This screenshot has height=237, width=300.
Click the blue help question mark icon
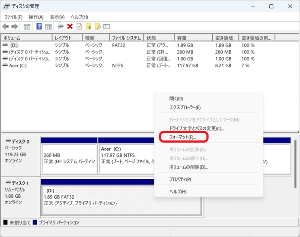[x=39, y=27]
